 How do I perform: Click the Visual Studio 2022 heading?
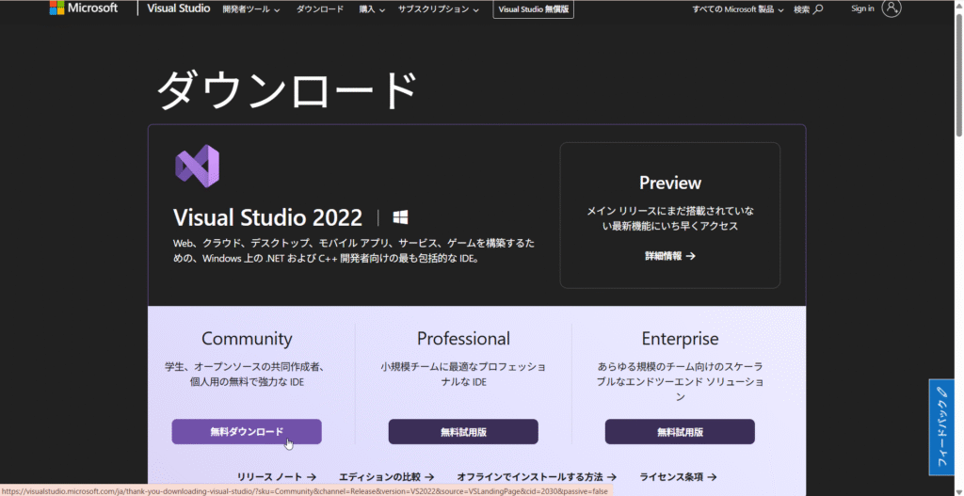tap(267, 217)
